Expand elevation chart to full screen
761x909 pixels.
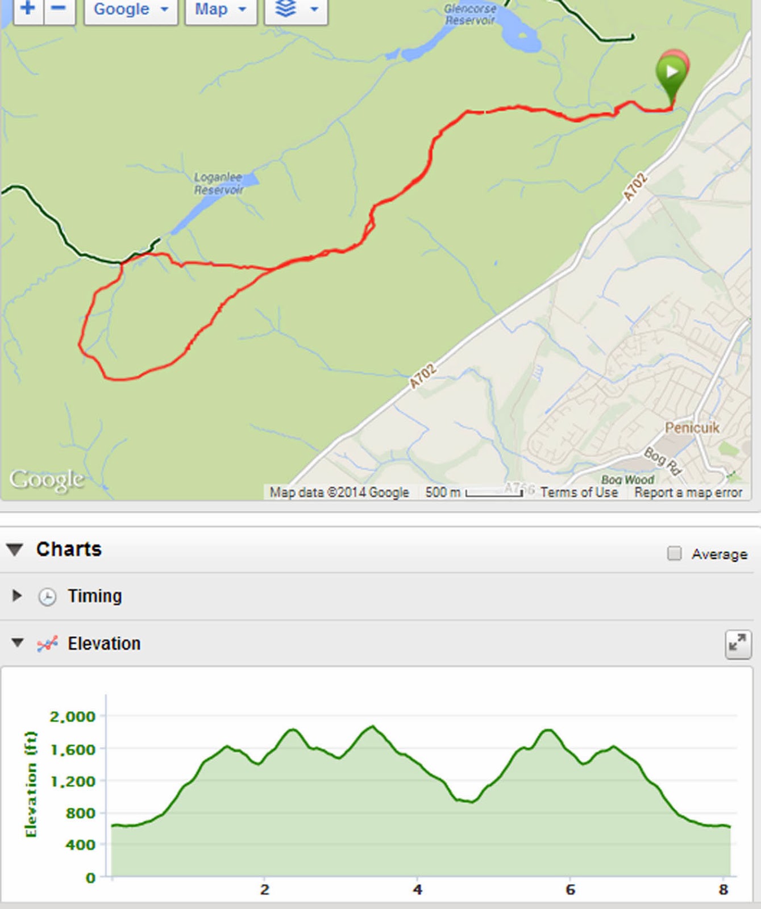tap(738, 644)
